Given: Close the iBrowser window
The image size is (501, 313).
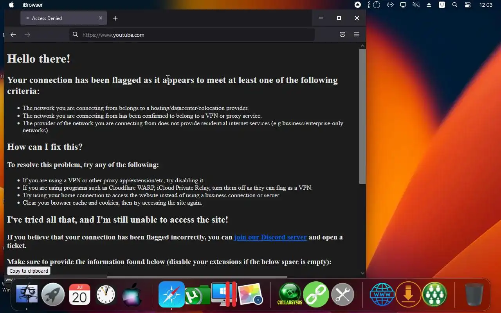Looking at the screenshot, I should 357,18.
